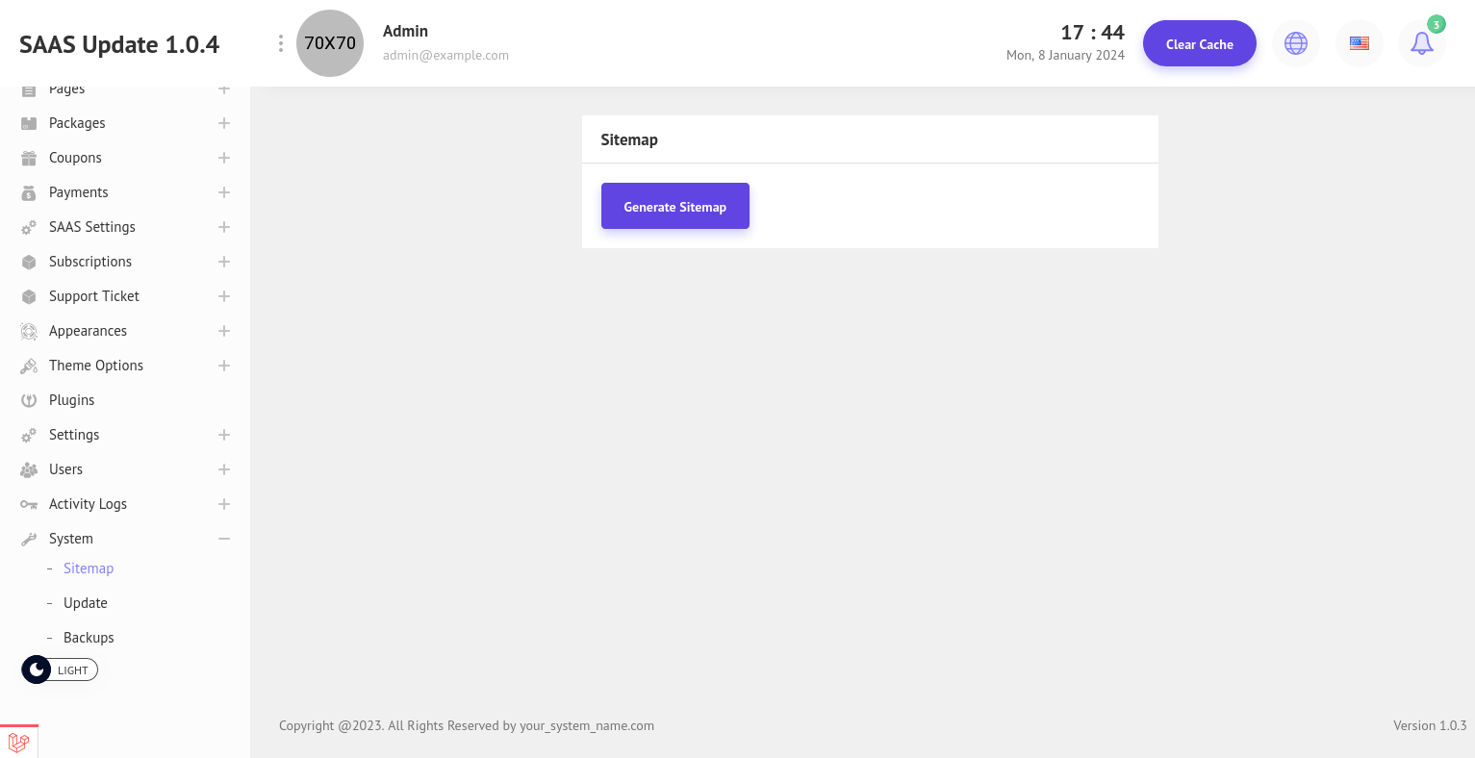Open the globe website icon
Image resolution: width=1475 pixels, height=758 pixels.
(1296, 43)
